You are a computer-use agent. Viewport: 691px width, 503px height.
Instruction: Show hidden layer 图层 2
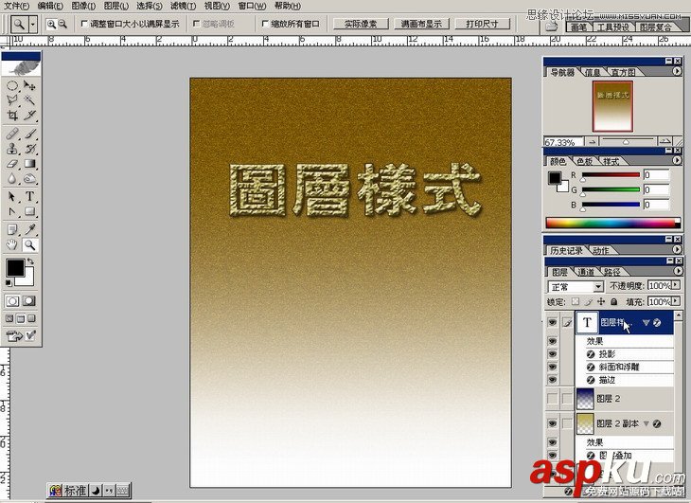[x=552, y=399]
